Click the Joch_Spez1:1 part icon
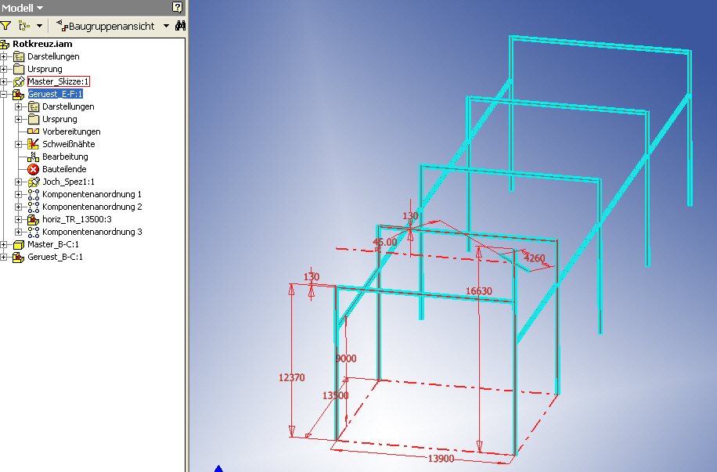 pyautogui.click(x=34, y=182)
